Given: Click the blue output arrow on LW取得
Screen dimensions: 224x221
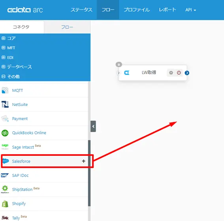Looking at the screenshot, I should 187,73.
